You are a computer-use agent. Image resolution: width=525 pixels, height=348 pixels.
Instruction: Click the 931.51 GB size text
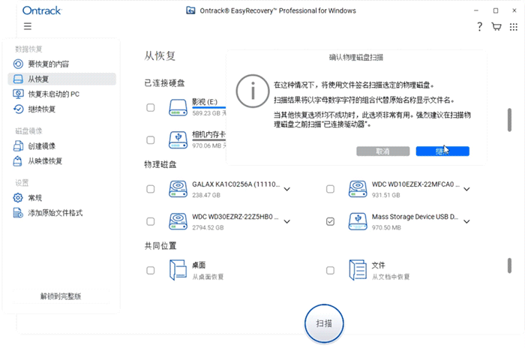tap(385, 195)
